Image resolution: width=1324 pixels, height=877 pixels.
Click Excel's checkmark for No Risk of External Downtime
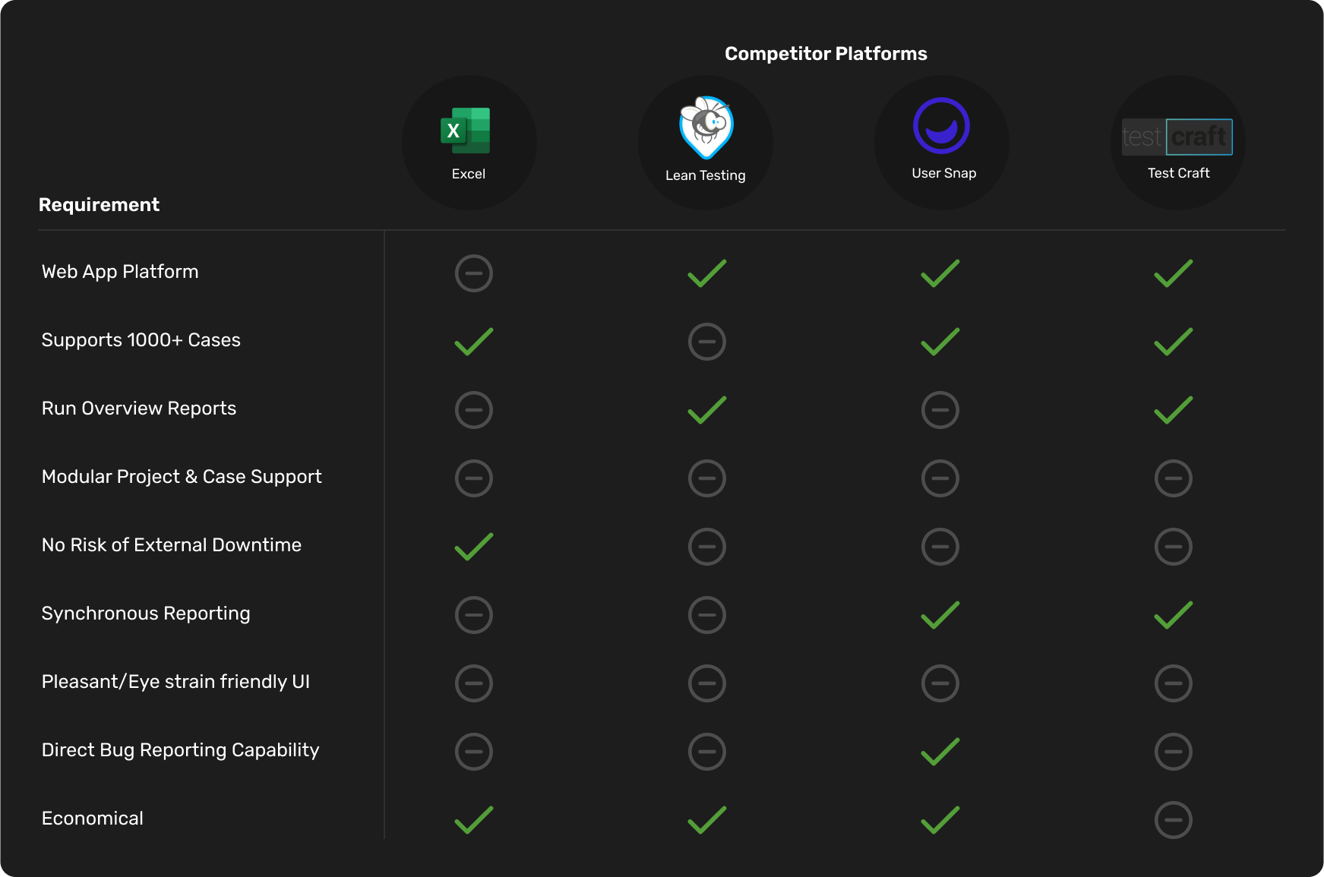(473, 547)
